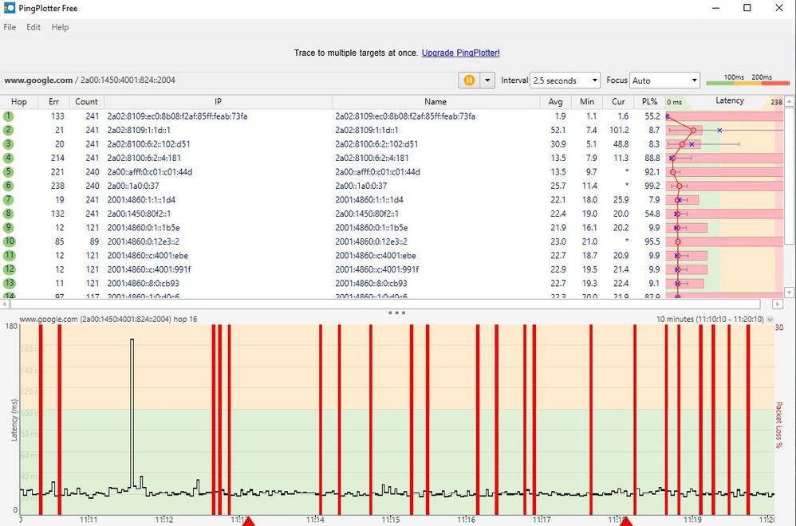Sort by the Name column header
Image resolution: width=796 pixels, height=526 pixels.
[435, 101]
